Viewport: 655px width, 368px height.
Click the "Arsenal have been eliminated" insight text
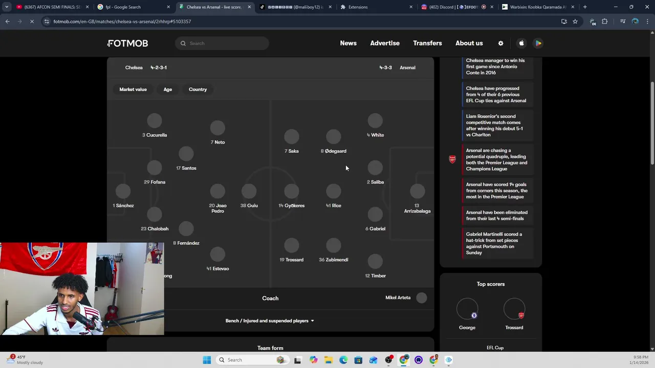click(497, 216)
